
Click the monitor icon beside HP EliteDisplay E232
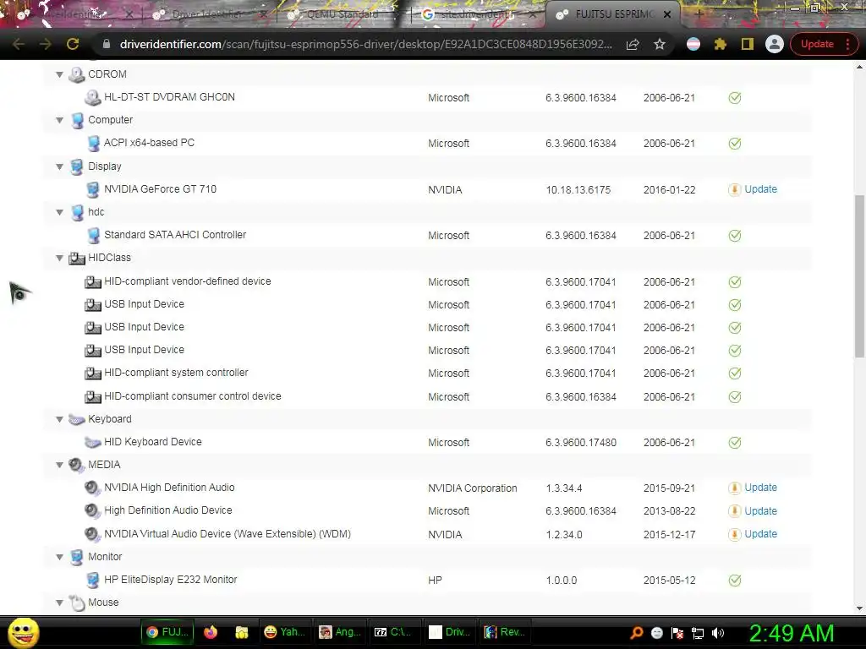[x=93, y=580]
